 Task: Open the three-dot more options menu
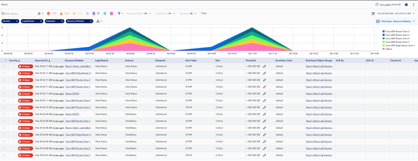point(414,4)
